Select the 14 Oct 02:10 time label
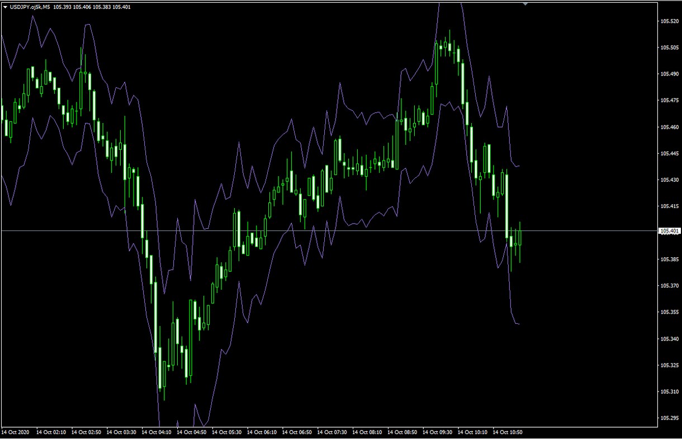682x439 pixels. [51, 432]
